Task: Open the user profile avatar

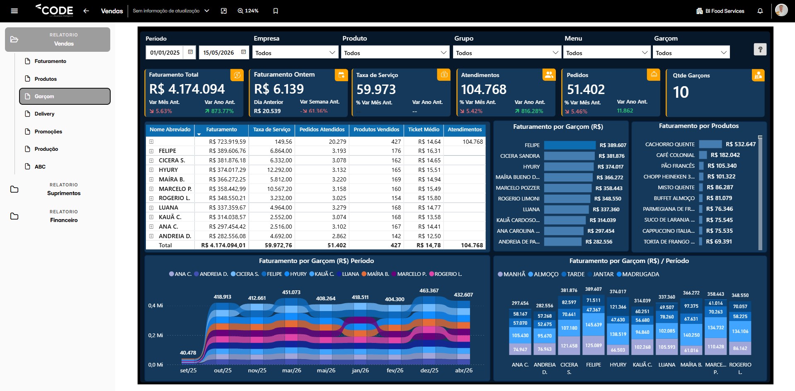Action: [781, 10]
